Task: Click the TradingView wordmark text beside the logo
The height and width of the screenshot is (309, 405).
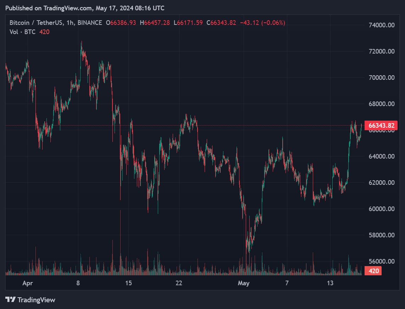Action: [36, 300]
